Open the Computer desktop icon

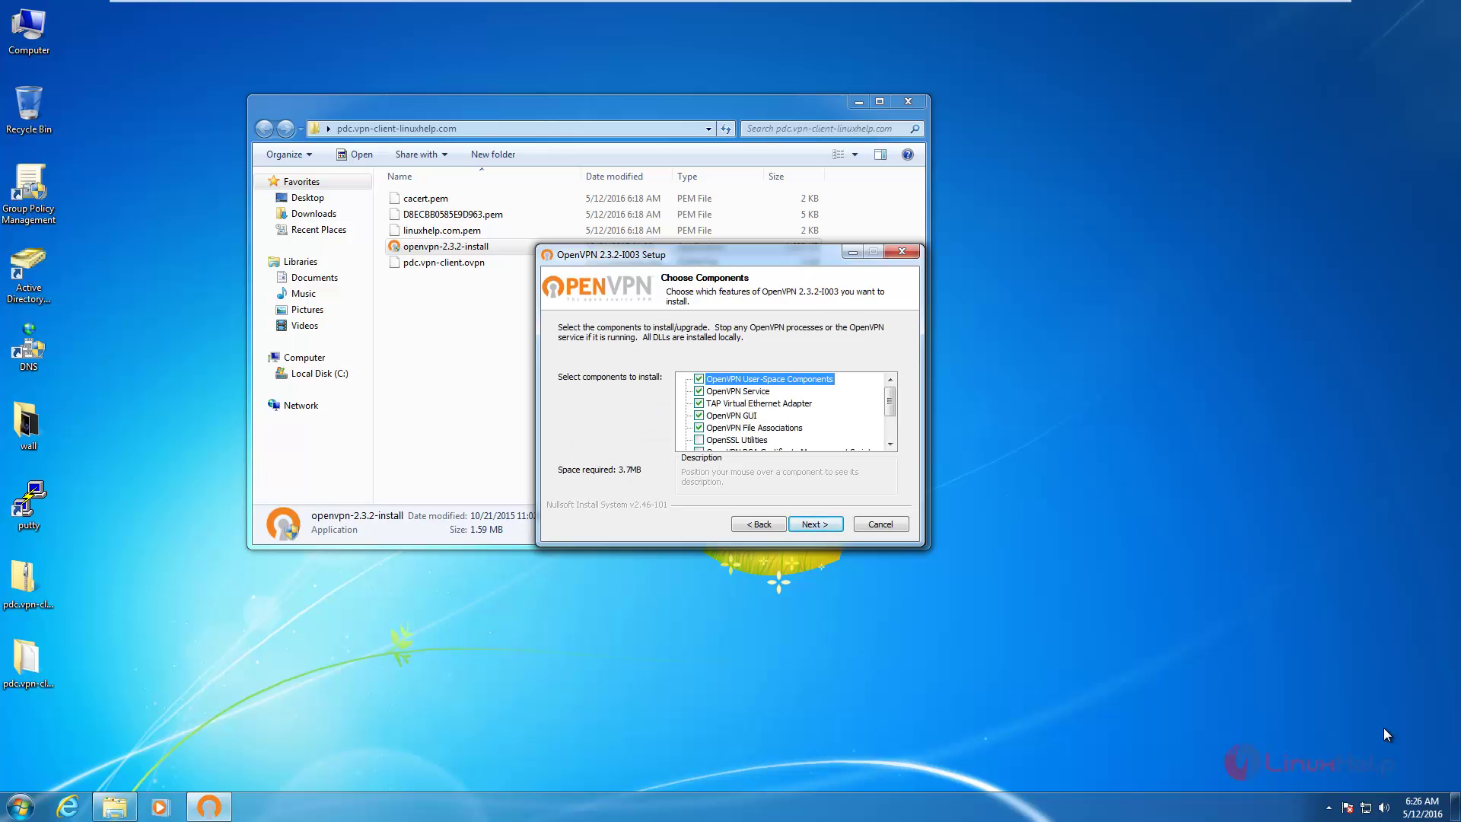tap(29, 32)
